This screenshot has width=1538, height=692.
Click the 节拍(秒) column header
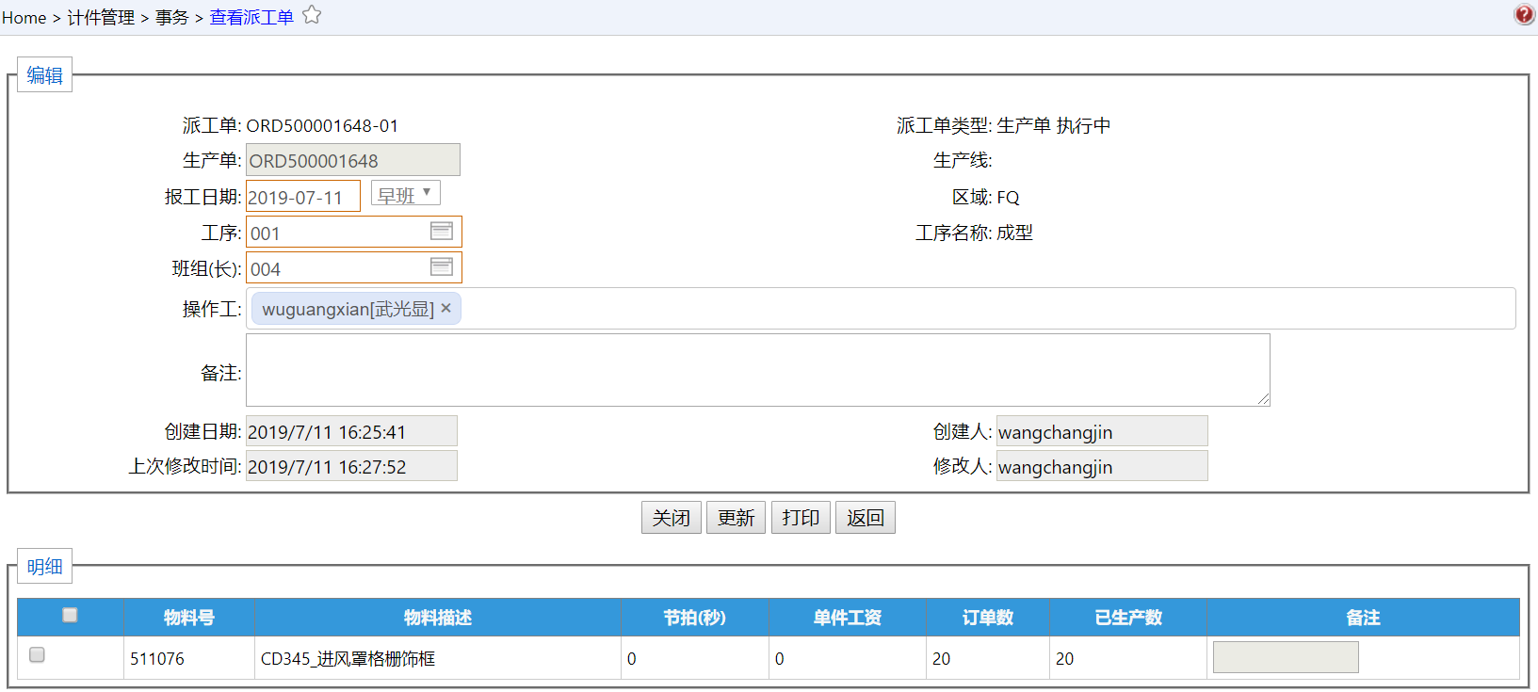(695, 618)
